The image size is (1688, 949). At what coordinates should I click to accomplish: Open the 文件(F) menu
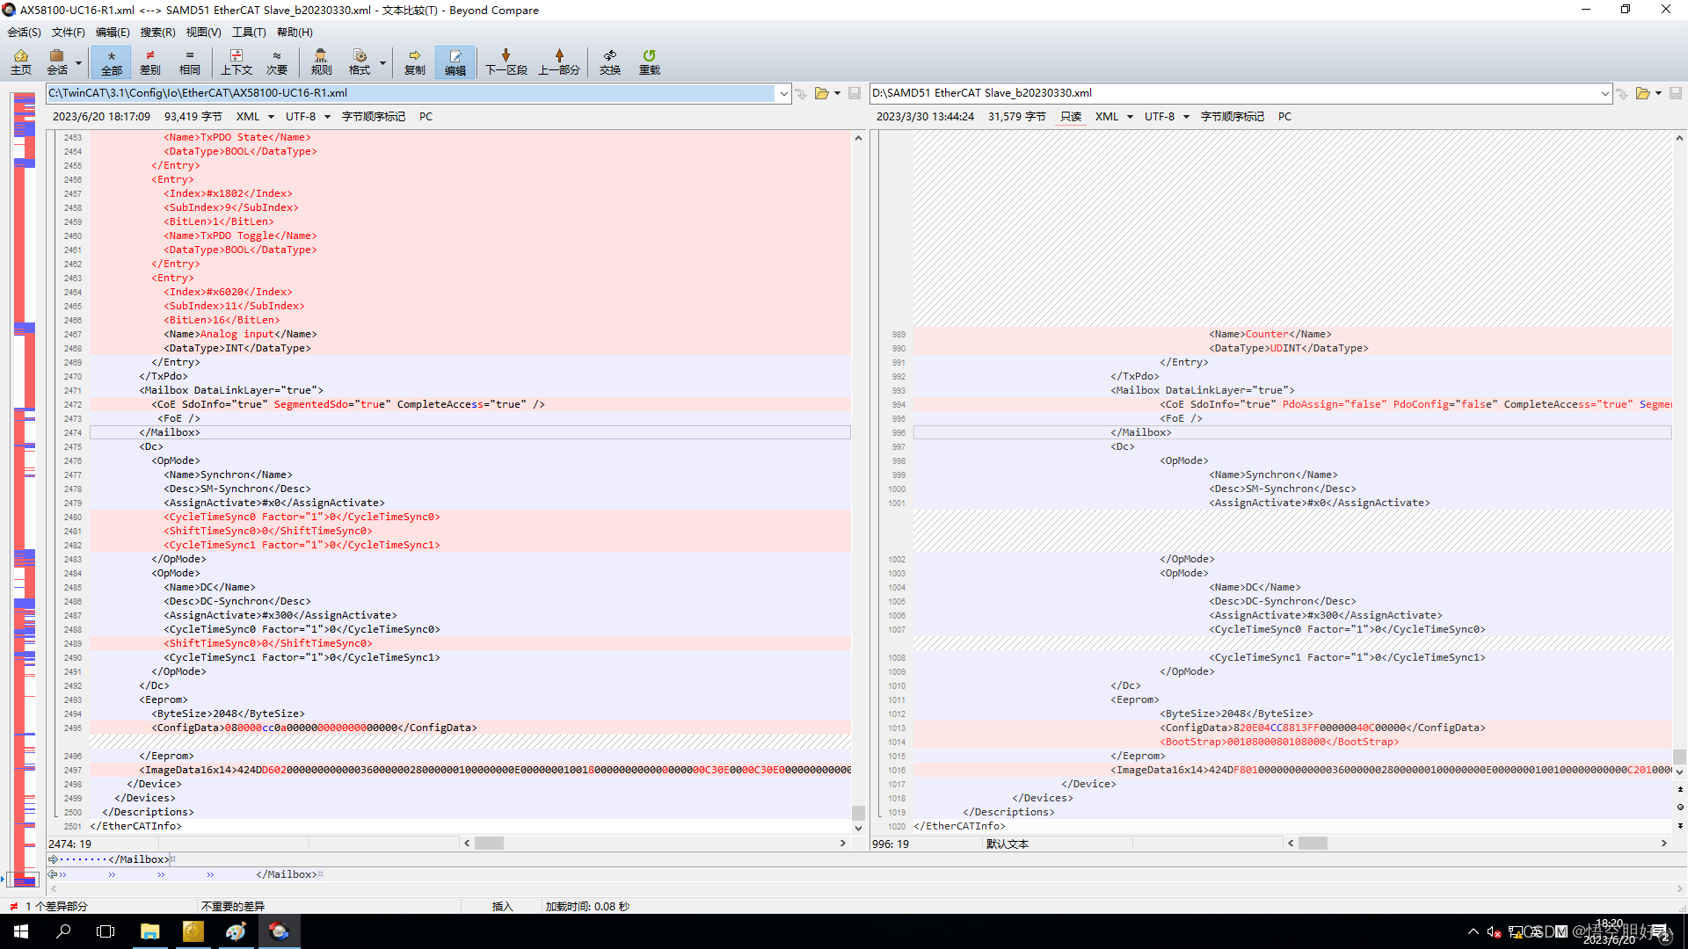(69, 33)
